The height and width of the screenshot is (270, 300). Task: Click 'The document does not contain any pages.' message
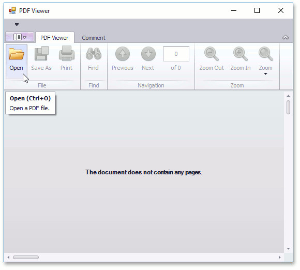pyautogui.click(x=144, y=172)
